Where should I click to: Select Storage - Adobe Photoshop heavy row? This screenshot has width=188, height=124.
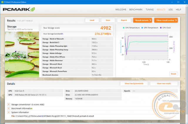point(77,50)
